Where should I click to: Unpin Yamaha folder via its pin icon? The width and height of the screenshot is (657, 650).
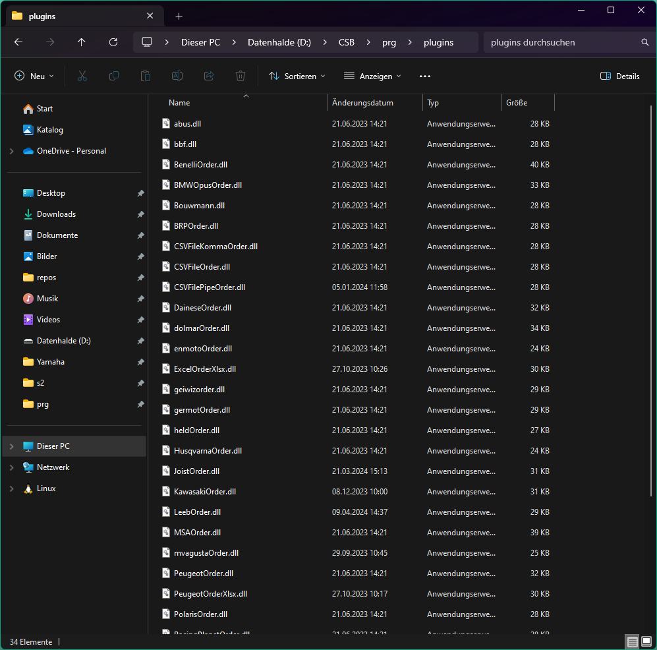[140, 362]
